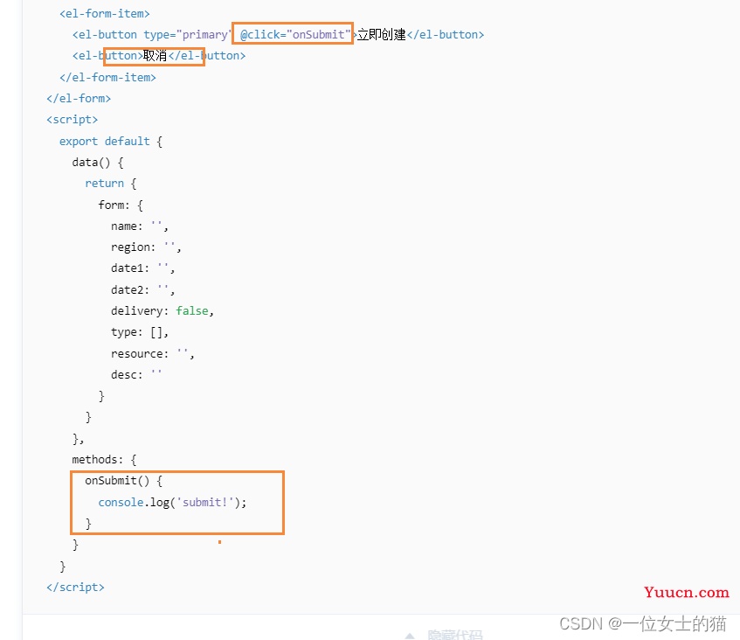
Task: Click the 'export default {' line
Action: point(111,142)
